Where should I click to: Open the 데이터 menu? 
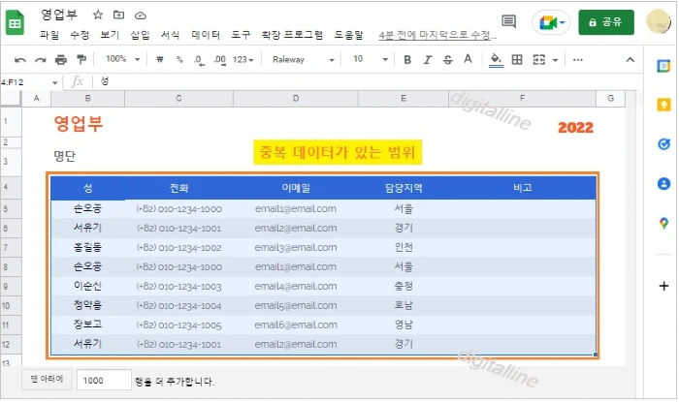point(206,35)
